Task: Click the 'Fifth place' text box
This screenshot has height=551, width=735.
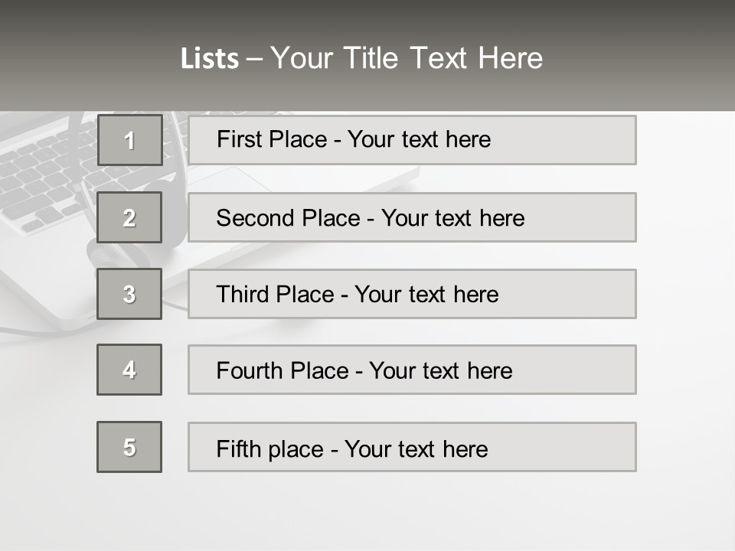Action: pyautogui.click(x=412, y=447)
